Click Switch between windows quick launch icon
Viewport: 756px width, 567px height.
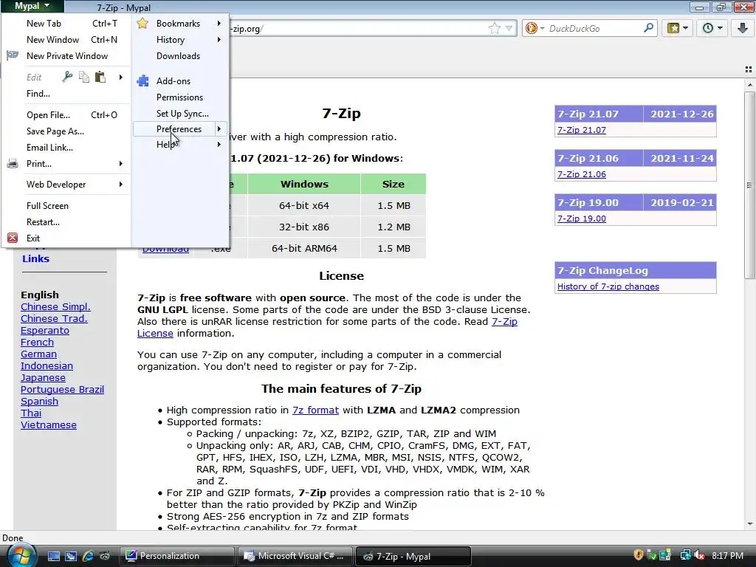tap(71, 556)
